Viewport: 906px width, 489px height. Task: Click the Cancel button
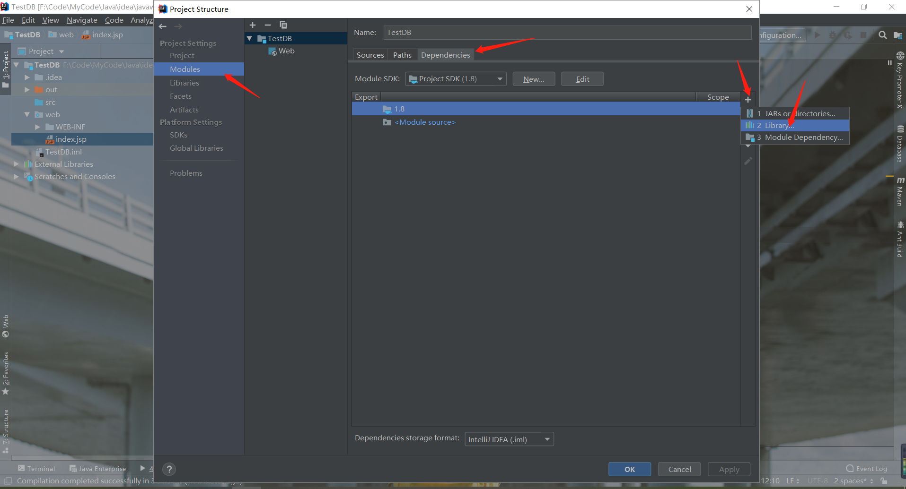(679, 469)
